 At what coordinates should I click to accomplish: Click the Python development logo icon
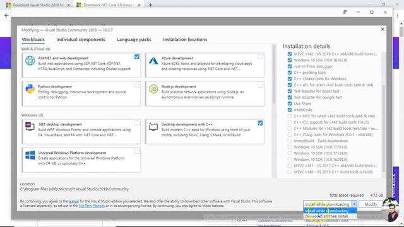coord(30,89)
